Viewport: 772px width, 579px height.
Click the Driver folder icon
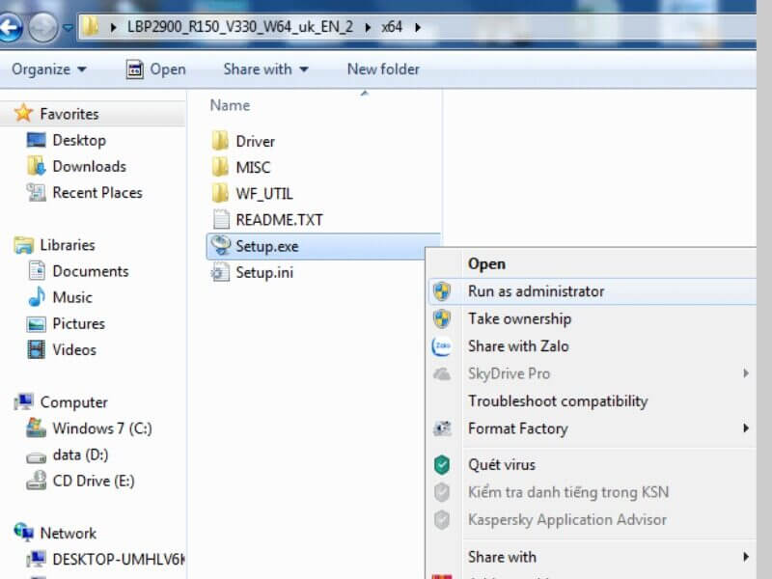[221, 141]
